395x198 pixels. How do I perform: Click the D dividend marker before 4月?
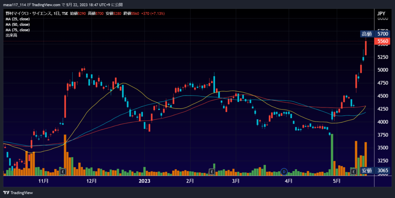coord(284,171)
